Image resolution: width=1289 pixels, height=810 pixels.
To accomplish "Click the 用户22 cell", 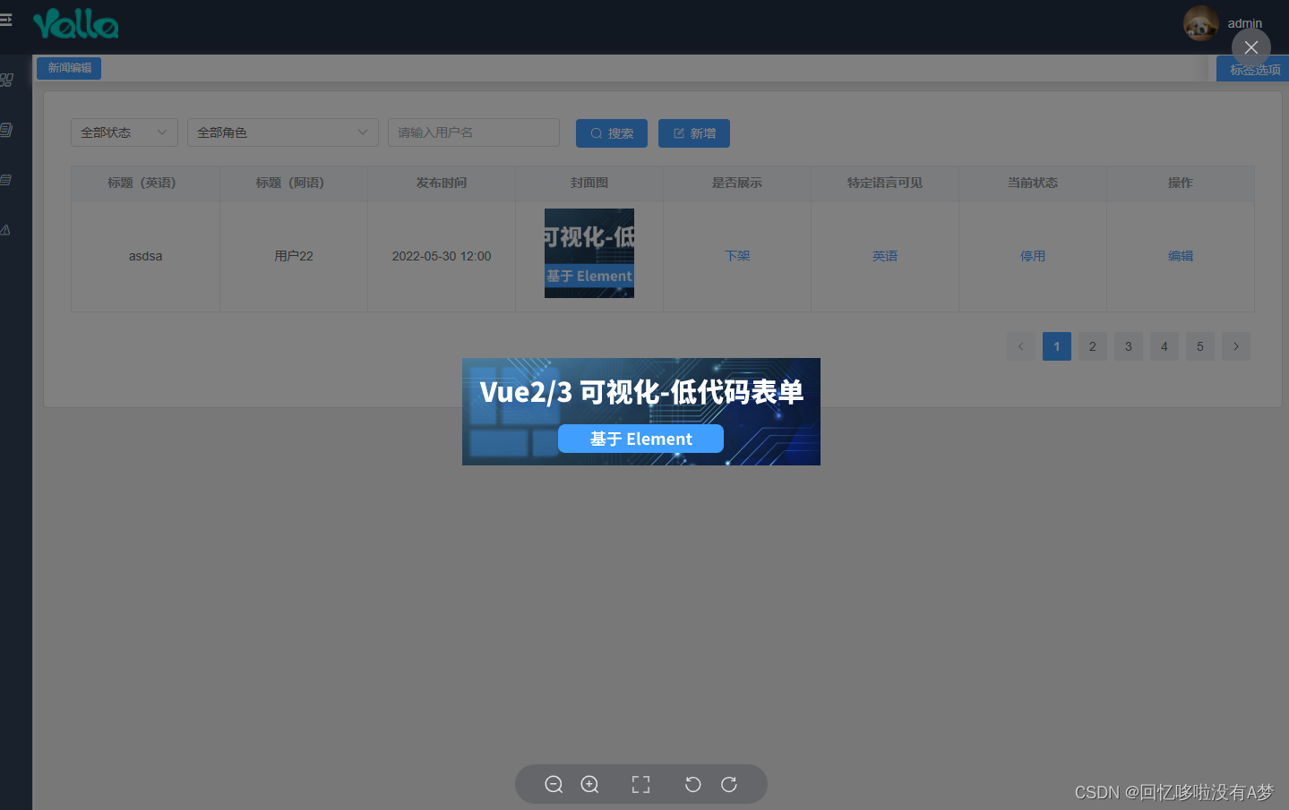I will [294, 256].
